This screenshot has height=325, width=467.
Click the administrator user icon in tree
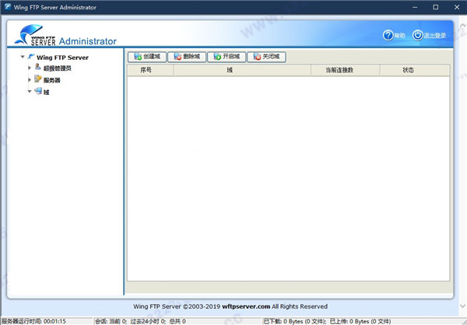[38, 67]
